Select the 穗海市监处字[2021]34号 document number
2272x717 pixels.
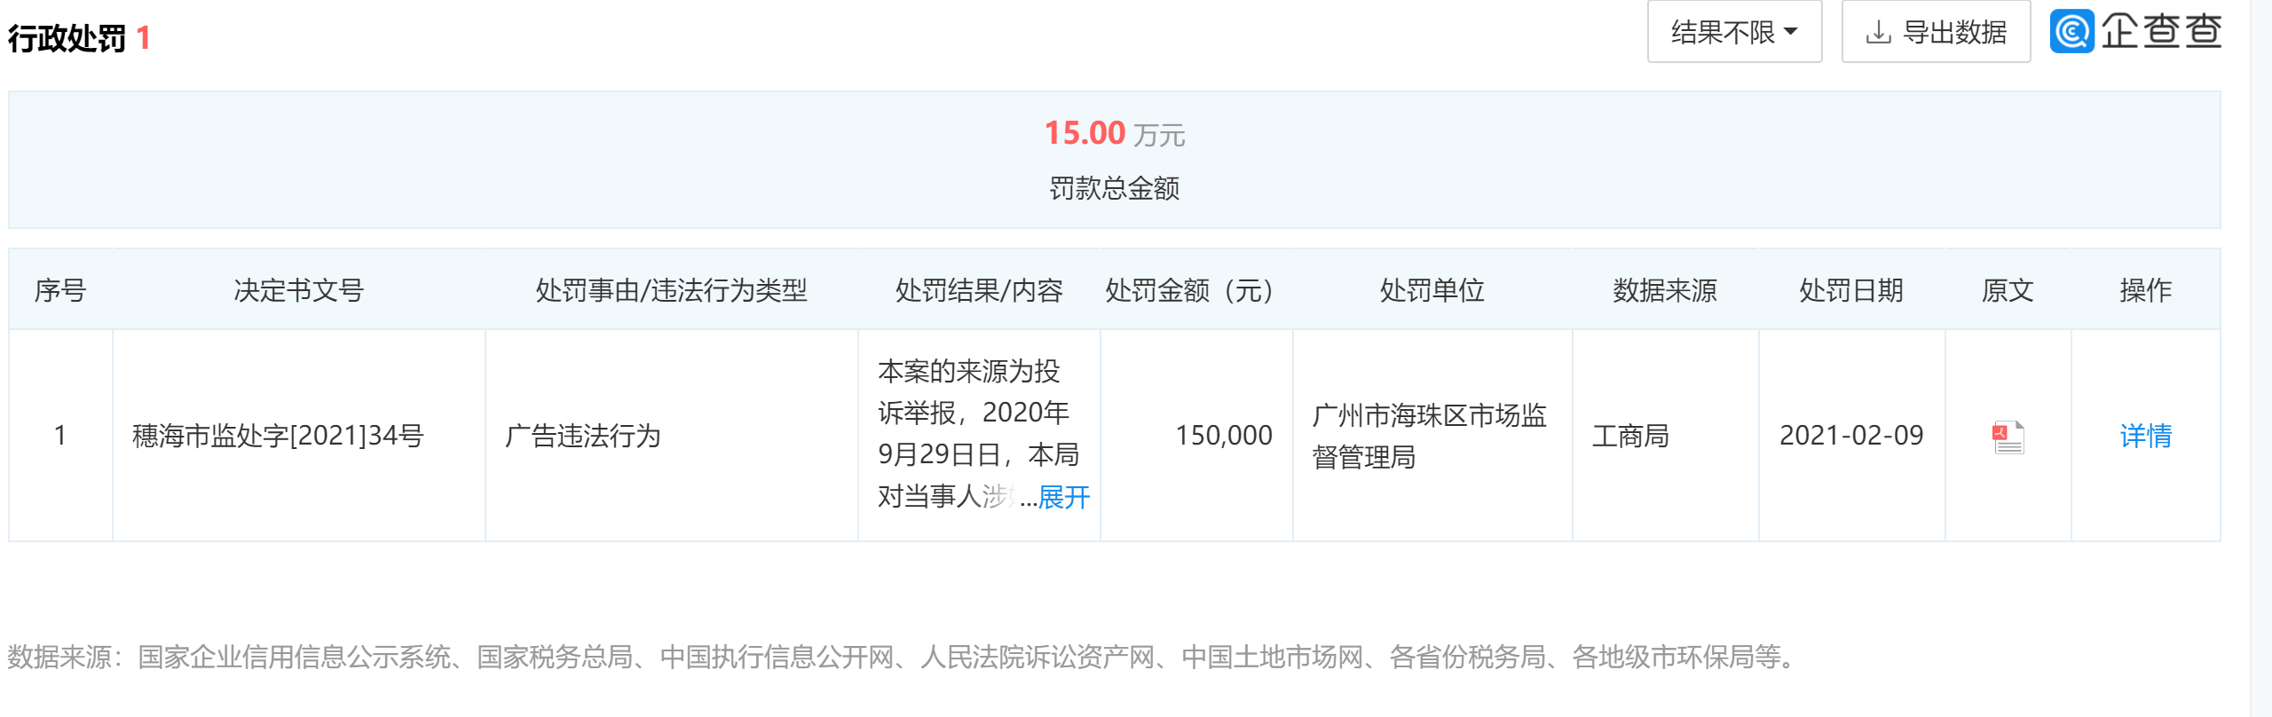click(x=278, y=436)
